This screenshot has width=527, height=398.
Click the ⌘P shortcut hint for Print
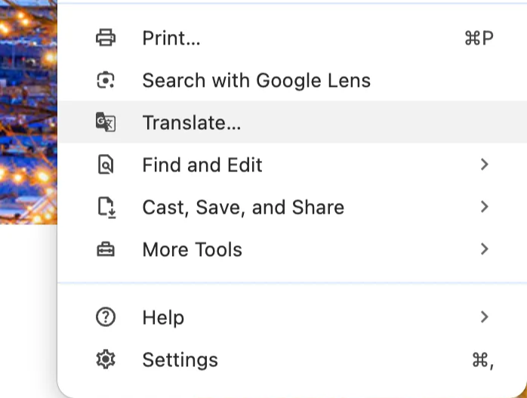coord(479,38)
